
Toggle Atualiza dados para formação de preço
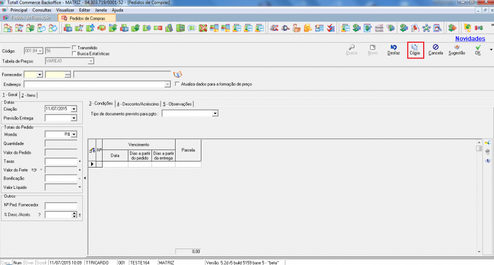point(177,84)
